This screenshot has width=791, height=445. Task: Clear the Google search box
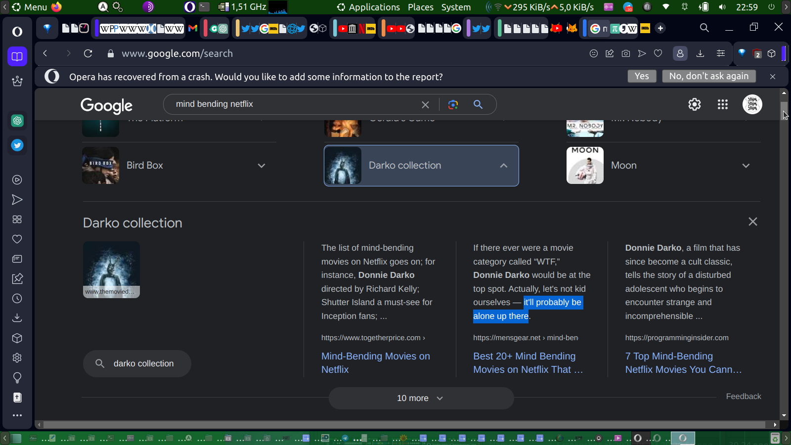tap(425, 104)
